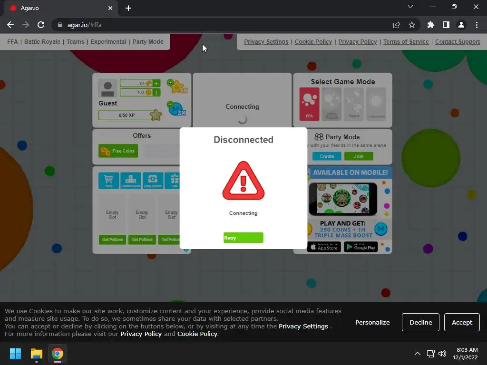This screenshot has width=487, height=365.
Task: Open Cookie Policy link in cookie banner
Action: [197, 334]
